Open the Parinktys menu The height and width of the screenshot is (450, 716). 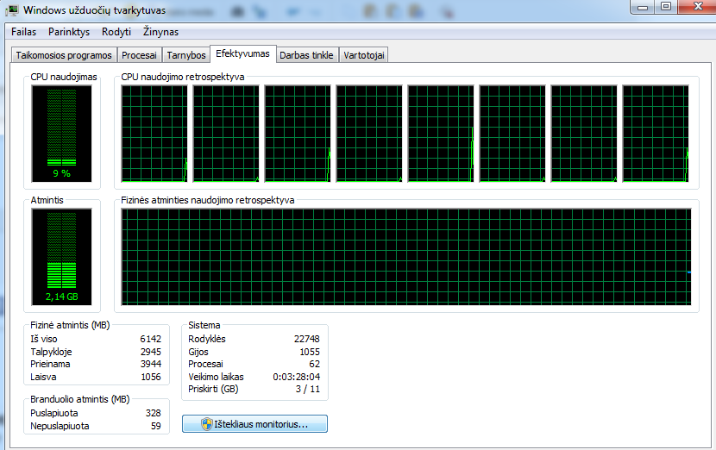pos(69,32)
